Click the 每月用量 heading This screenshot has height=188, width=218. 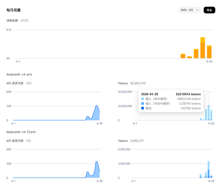tap(14, 10)
